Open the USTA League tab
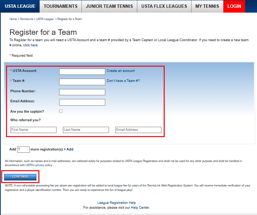This screenshot has height=215, width=257. pos(20,6)
